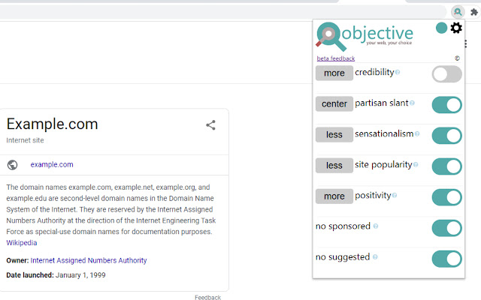Image resolution: width=481 pixels, height=300 pixels.
Task: Turn off the sensationalism toggle
Action: coord(446,136)
